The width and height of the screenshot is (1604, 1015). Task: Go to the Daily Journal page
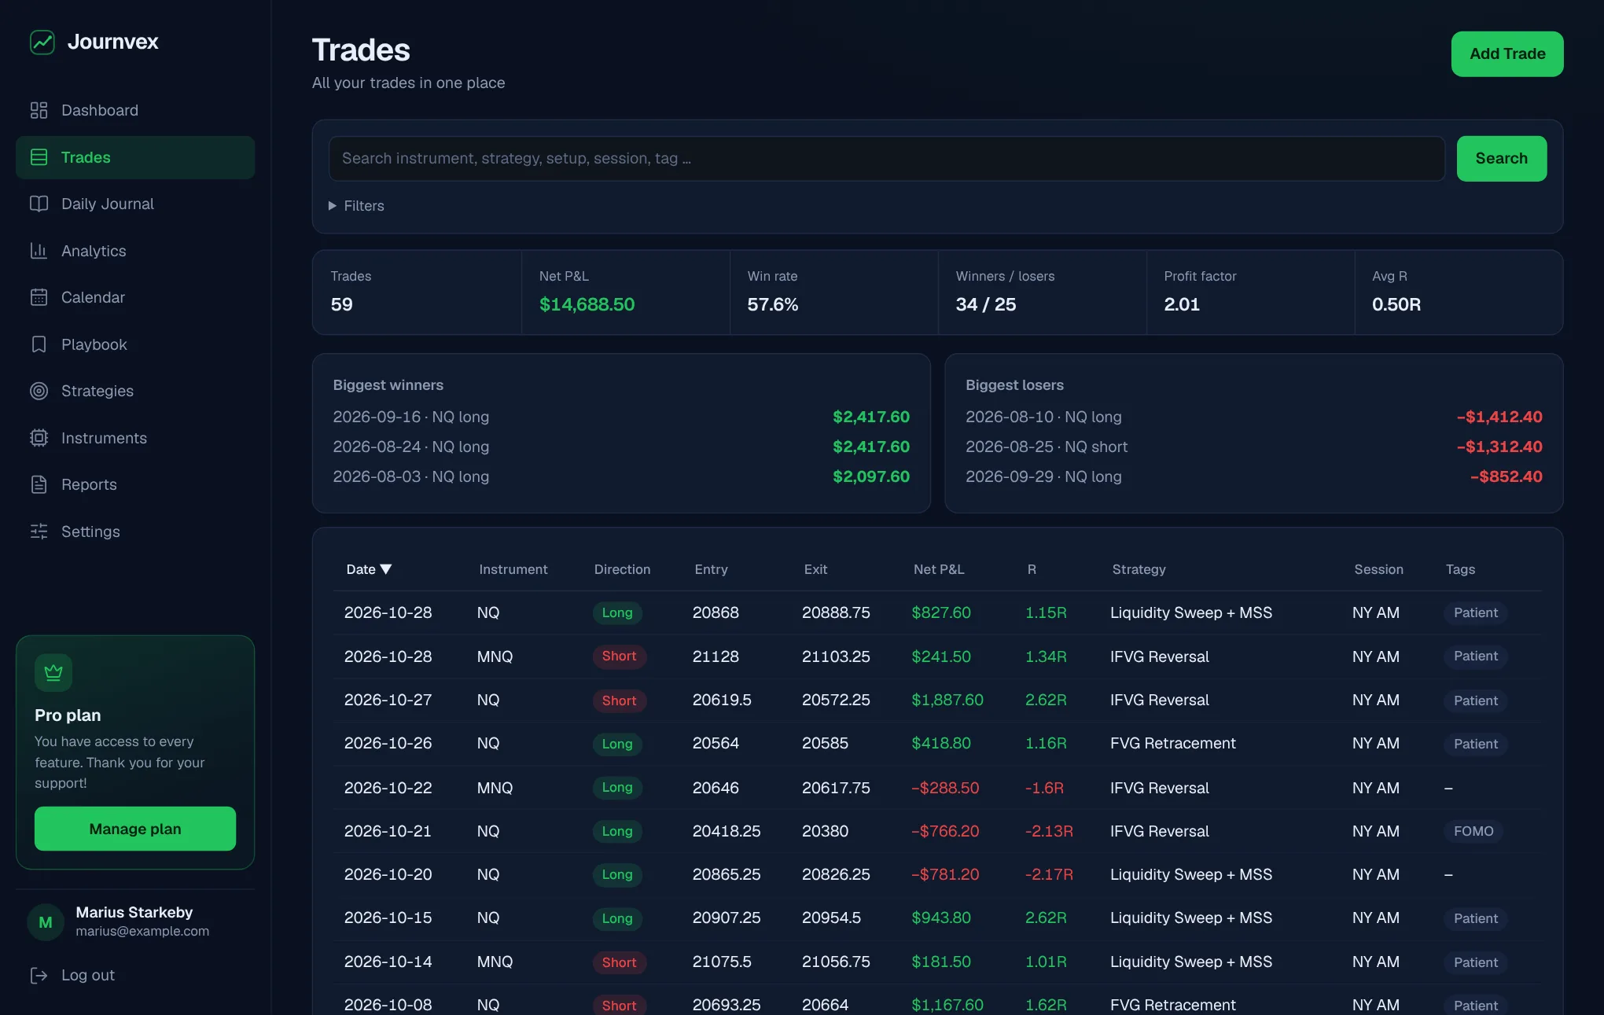click(x=135, y=204)
